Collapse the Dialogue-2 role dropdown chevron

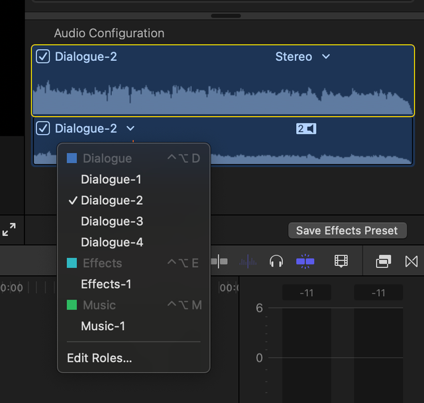(x=131, y=128)
